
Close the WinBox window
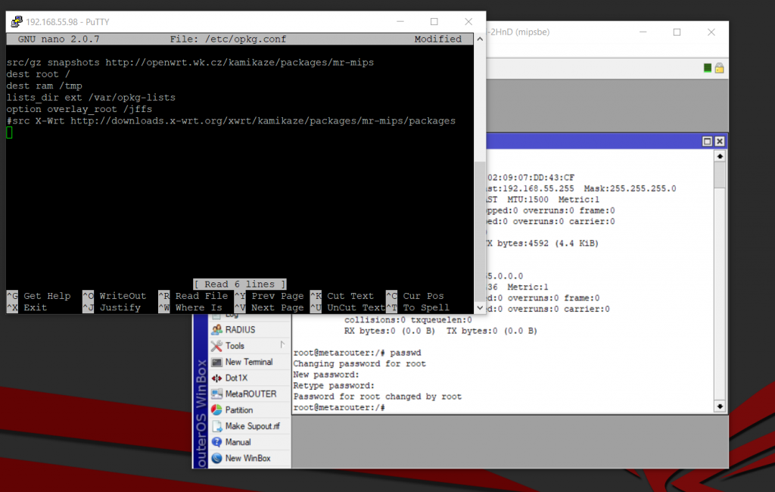711,32
